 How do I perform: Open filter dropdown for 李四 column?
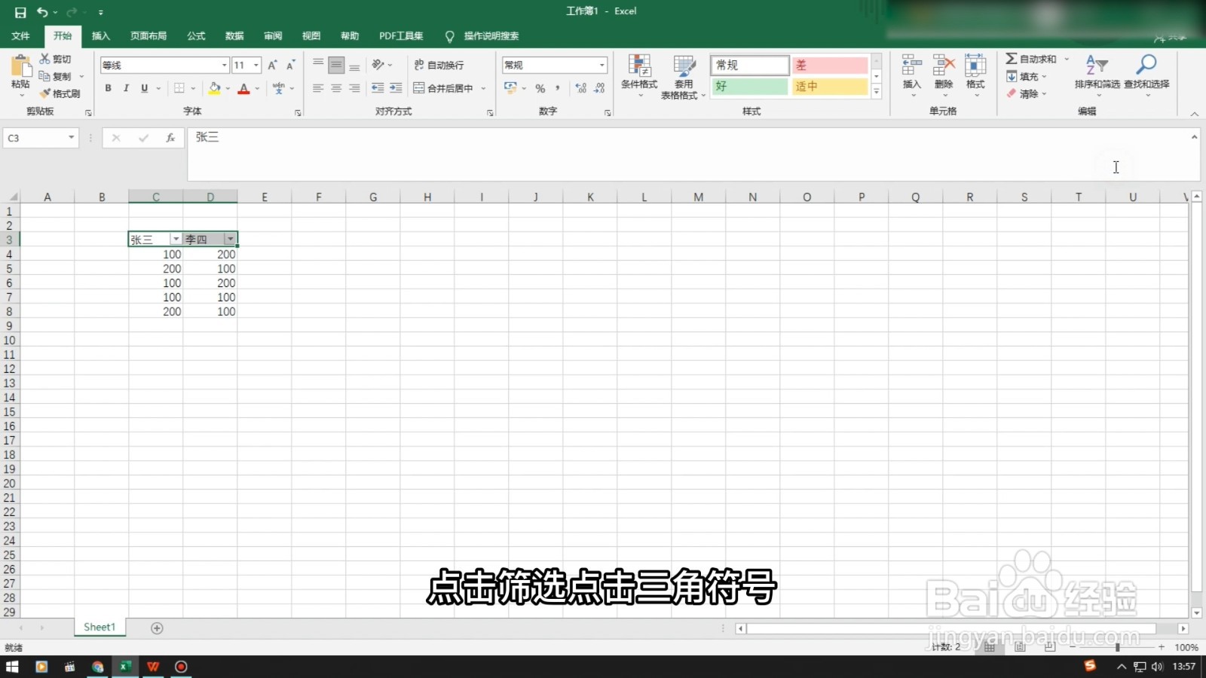[230, 239]
